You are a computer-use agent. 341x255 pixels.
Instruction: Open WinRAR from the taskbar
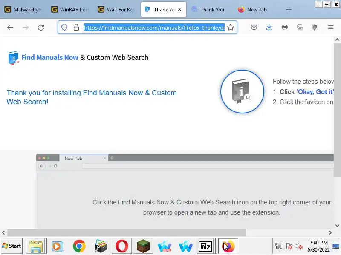pyautogui.click(x=101, y=246)
